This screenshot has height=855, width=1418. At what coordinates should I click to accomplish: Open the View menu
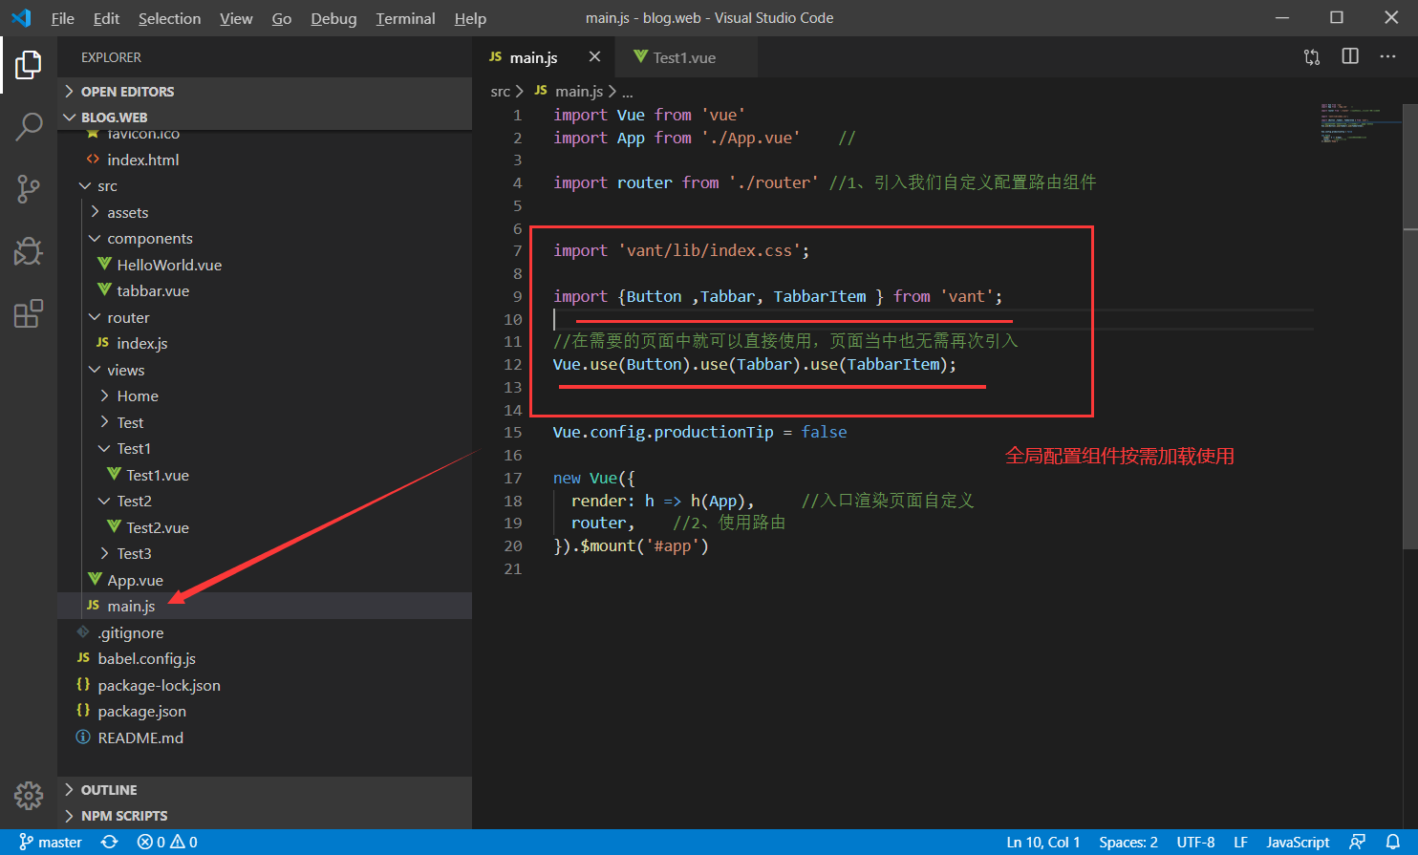click(x=236, y=18)
